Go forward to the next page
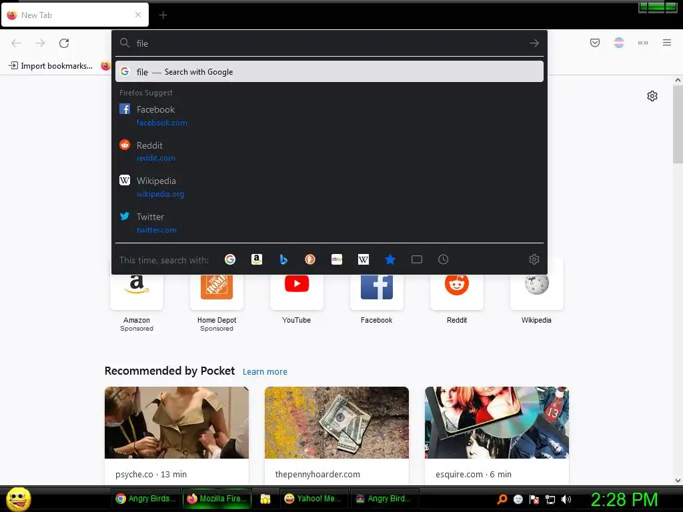 click(40, 43)
